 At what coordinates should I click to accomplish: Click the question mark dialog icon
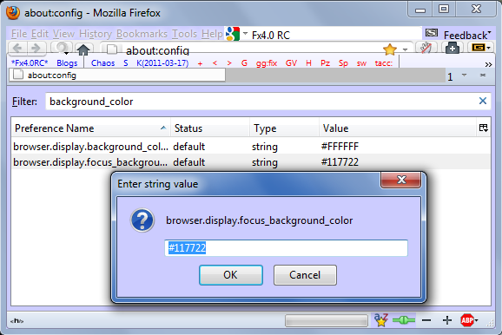[142, 220]
